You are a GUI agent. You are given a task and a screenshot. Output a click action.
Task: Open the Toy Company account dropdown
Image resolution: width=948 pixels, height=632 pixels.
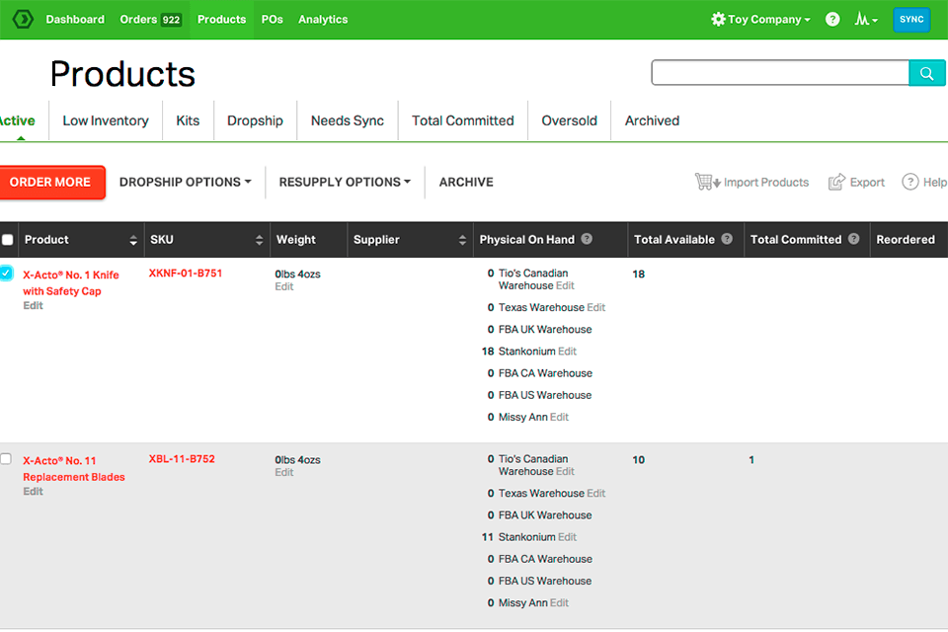tap(760, 20)
